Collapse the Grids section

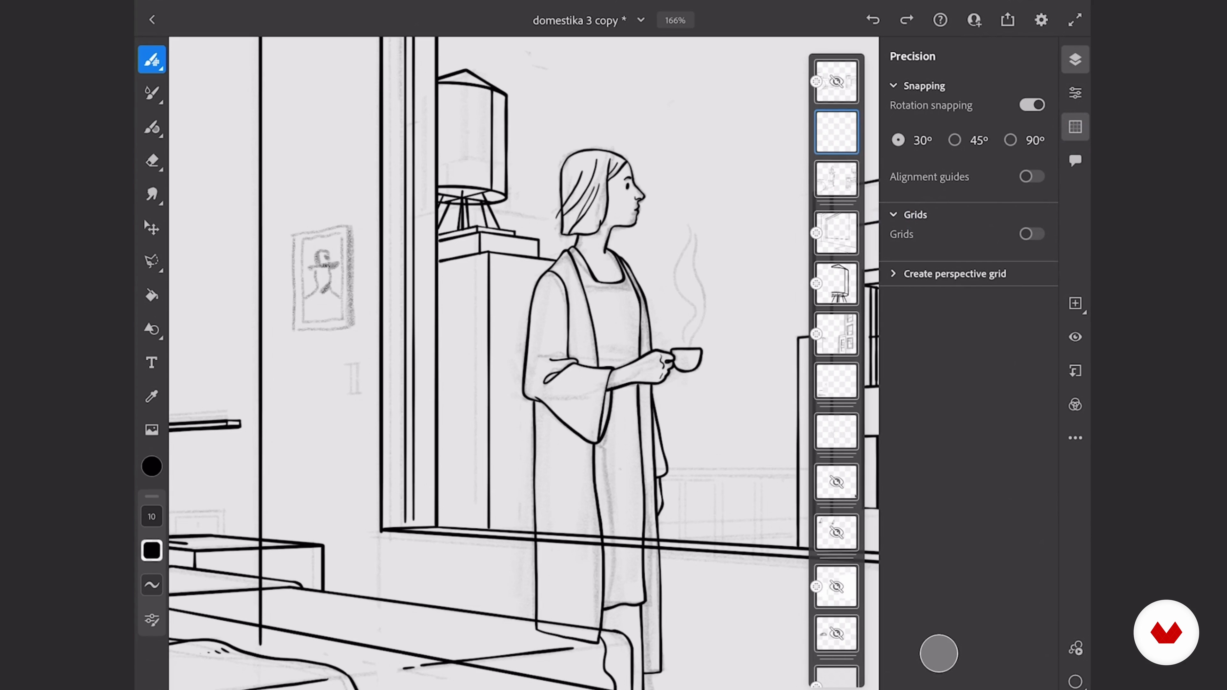coord(894,214)
